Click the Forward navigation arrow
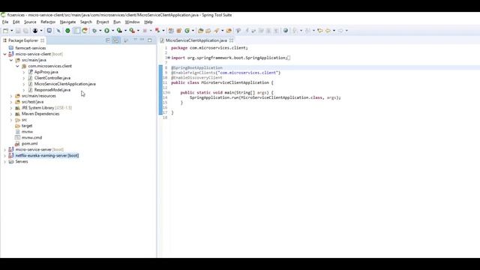 [x=340, y=31]
